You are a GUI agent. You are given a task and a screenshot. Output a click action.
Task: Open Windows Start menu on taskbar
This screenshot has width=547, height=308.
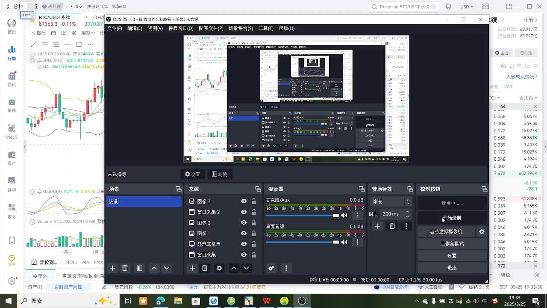point(9,301)
